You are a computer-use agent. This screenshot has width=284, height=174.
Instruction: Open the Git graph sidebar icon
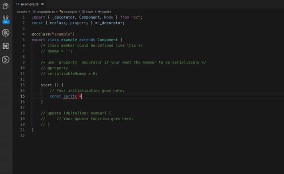tap(6, 59)
